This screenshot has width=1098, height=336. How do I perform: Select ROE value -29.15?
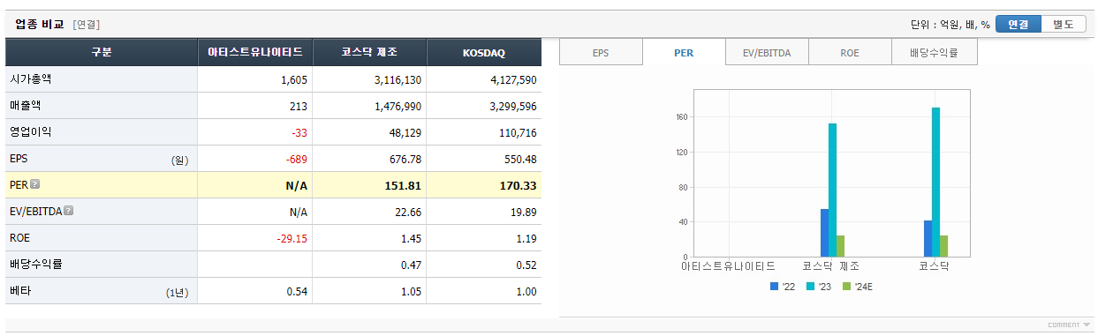point(292,239)
